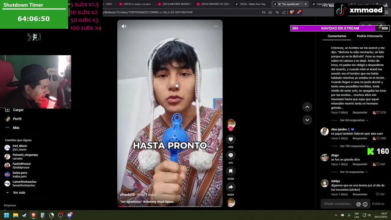Expand Ver 16 respuestas replies
Screen dimensions: 391x220
[x=354, y=172]
